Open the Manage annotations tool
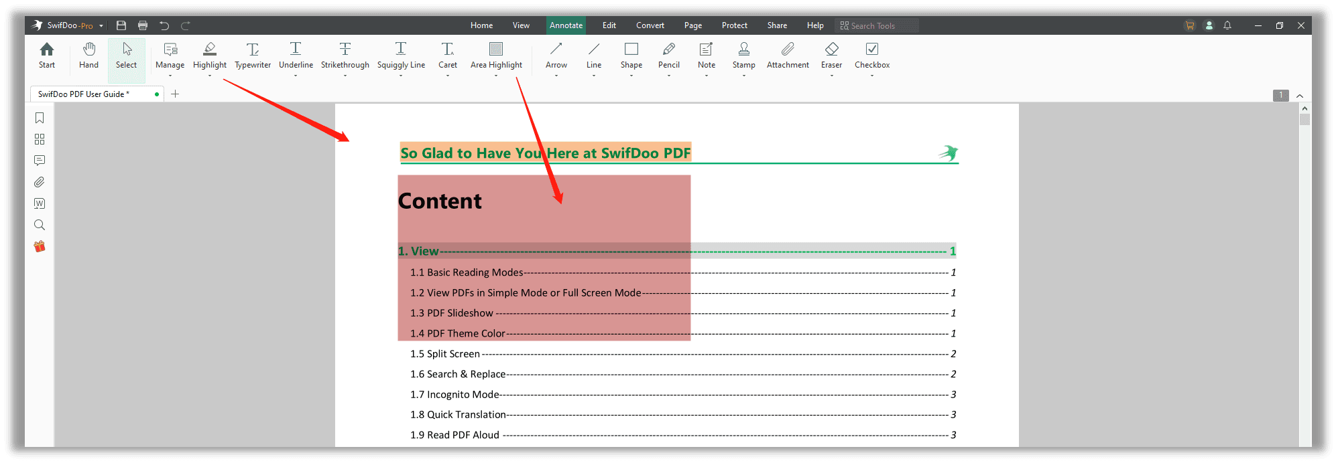The height and width of the screenshot is (463, 1336). click(x=170, y=56)
